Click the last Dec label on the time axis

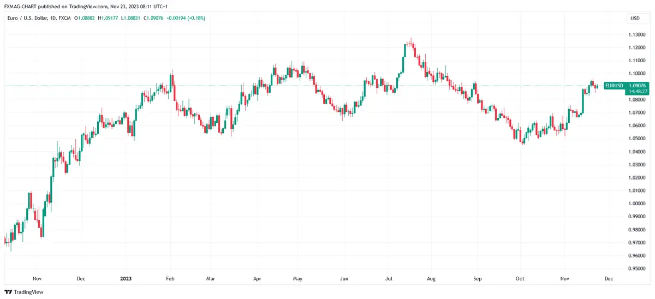(609, 278)
